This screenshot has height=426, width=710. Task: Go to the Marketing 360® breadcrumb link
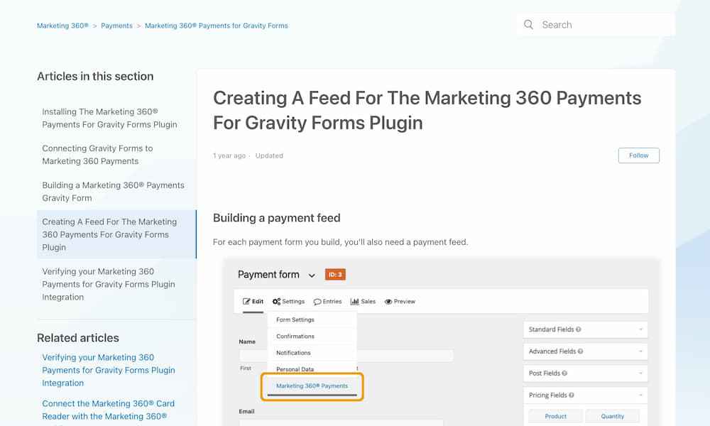click(x=62, y=26)
